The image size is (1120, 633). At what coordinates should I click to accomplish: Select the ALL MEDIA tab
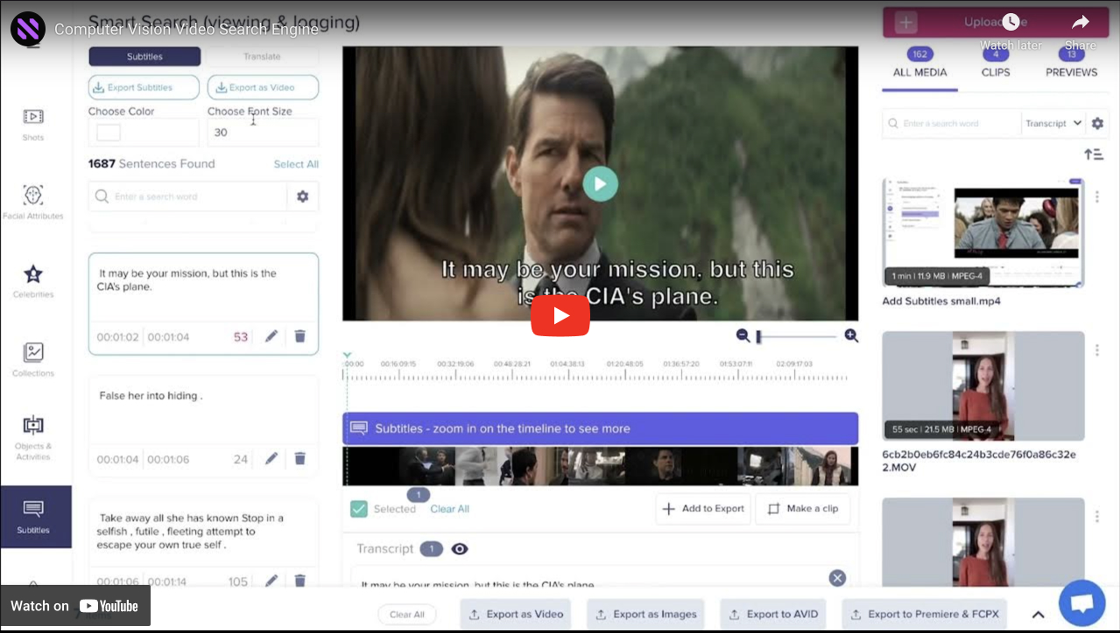tap(919, 73)
